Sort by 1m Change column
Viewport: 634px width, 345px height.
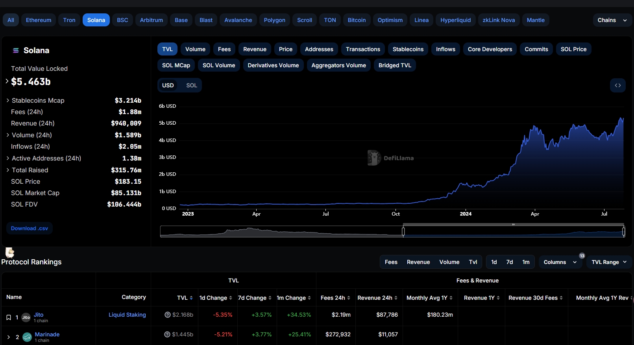[x=309, y=298]
